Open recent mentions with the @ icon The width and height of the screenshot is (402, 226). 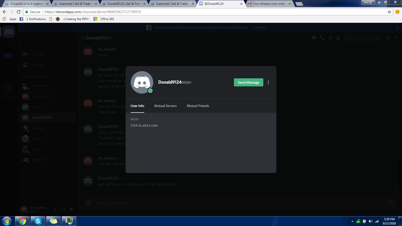click(388, 38)
